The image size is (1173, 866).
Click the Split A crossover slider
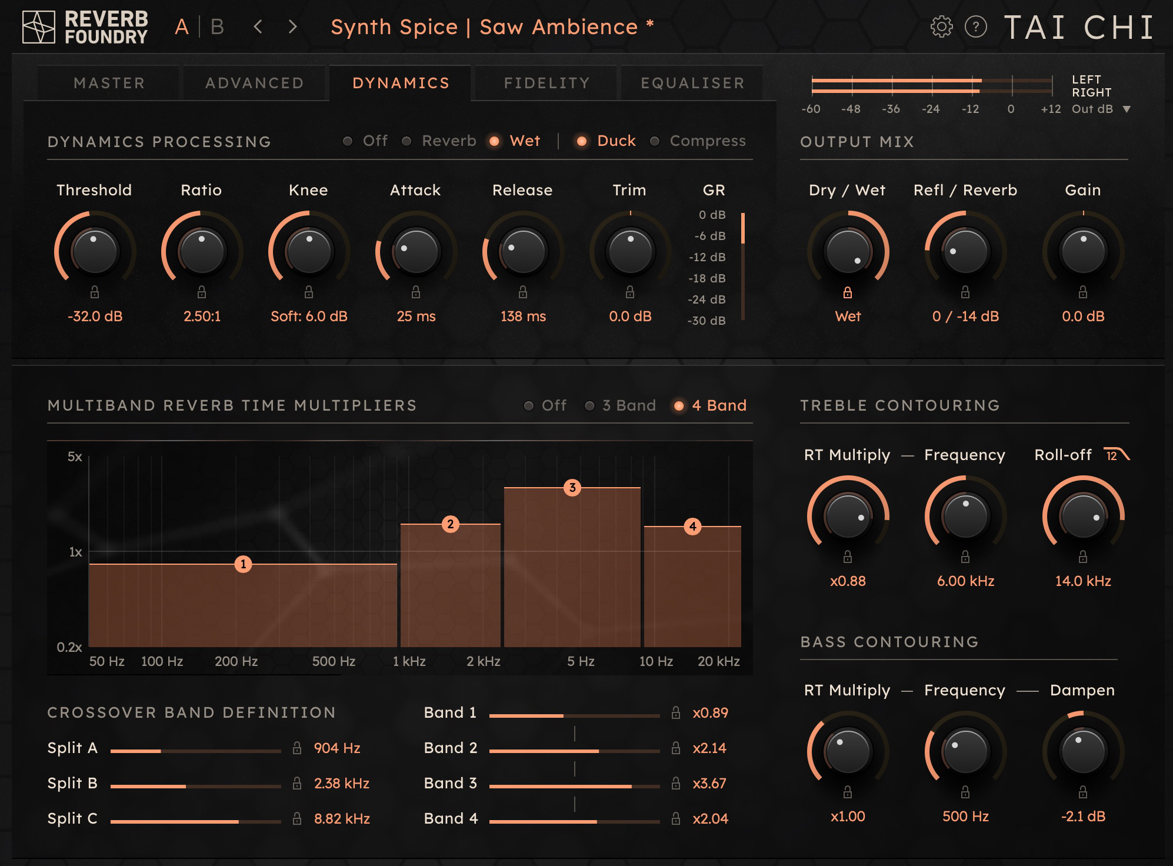click(196, 751)
